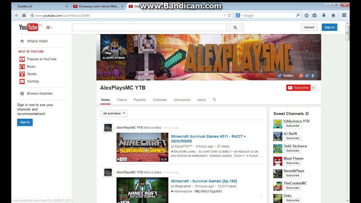Click the YouTube logo
This screenshot has height=203, width=361.
pyautogui.click(x=28, y=27)
